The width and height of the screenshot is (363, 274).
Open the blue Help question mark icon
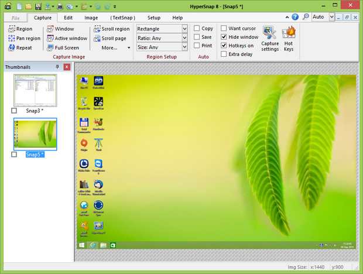click(295, 17)
